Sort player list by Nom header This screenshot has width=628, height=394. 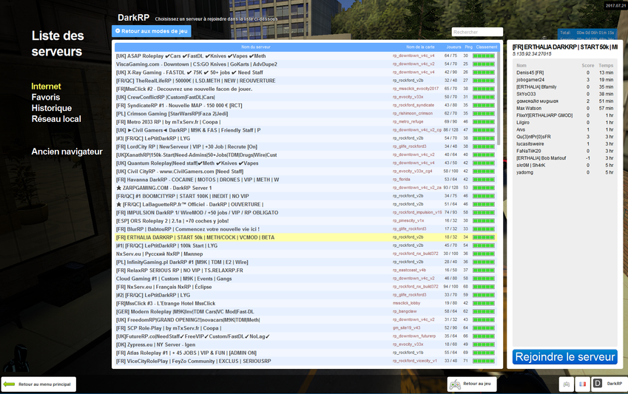pyautogui.click(x=521, y=66)
